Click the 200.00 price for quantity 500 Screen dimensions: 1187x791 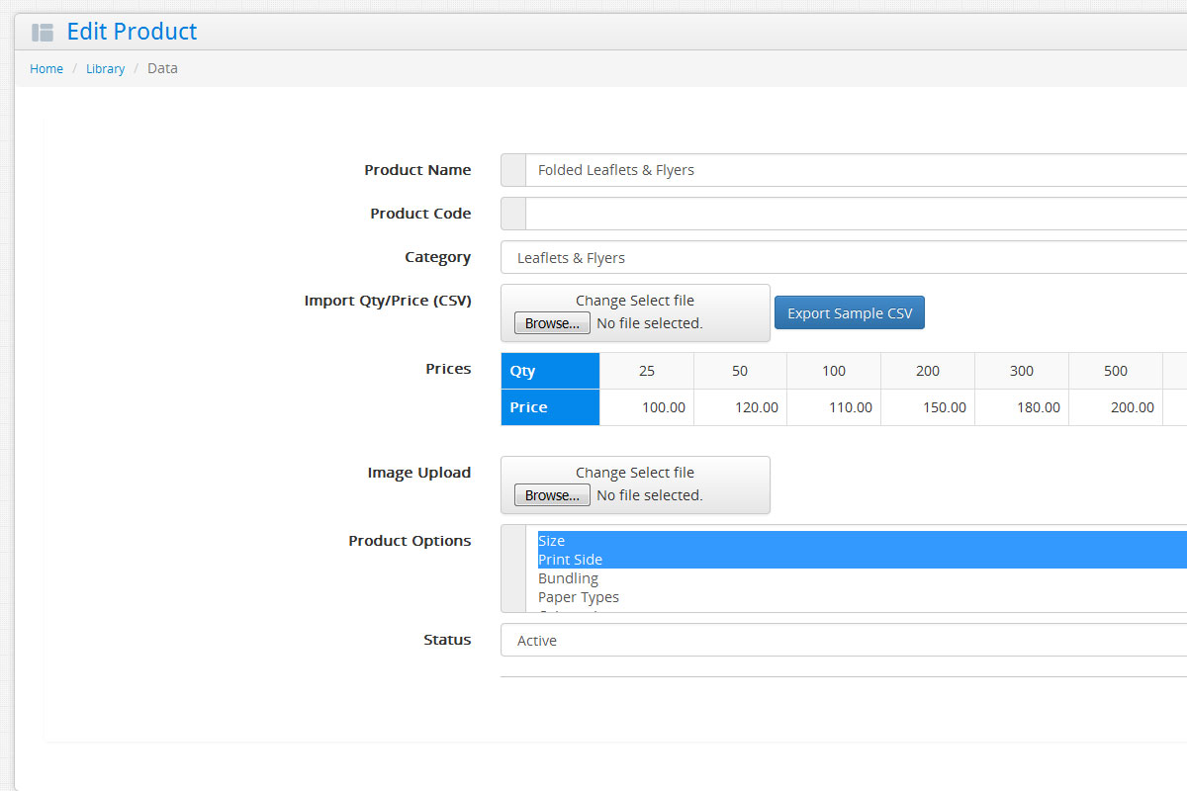1116,407
